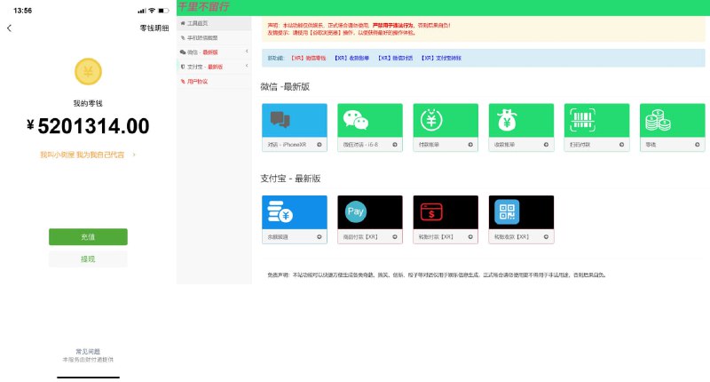The image size is (710, 382).
Task: Click arrow on 微信对话 - i6-8 tile
Action: click(395, 145)
